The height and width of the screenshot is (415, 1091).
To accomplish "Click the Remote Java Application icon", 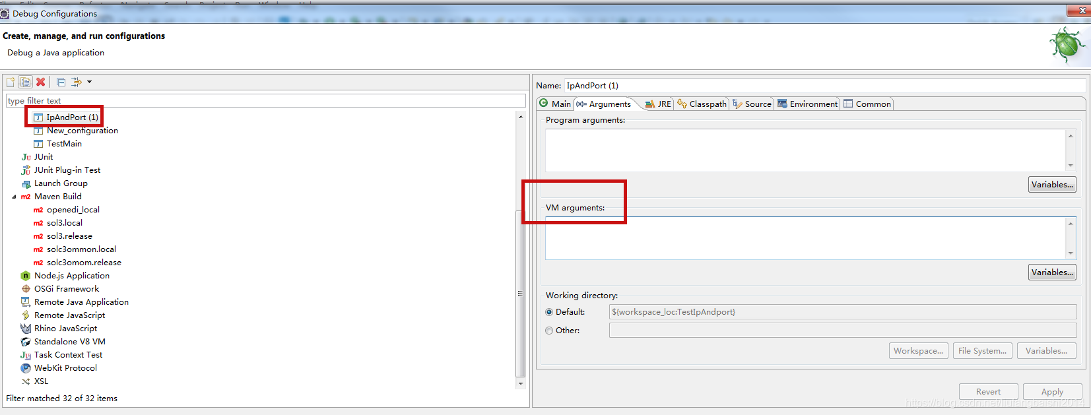I will 26,302.
